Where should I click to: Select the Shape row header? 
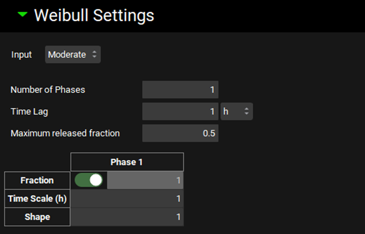click(37, 217)
